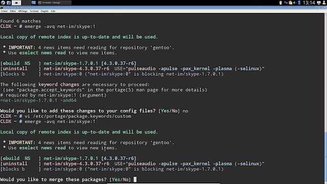The image size is (327, 184).
Task: Open the volume speaker icon
Action: tap(295, 3)
